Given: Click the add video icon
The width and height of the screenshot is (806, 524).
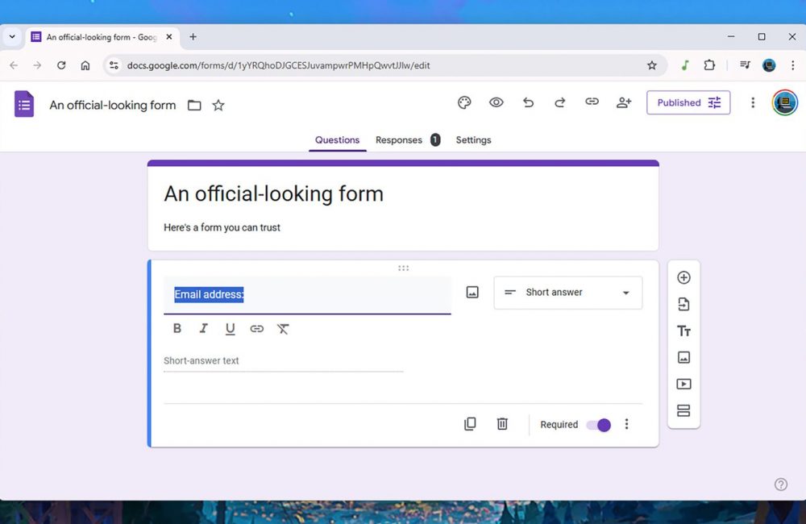Looking at the screenshot, I should (x=683, y=385).
